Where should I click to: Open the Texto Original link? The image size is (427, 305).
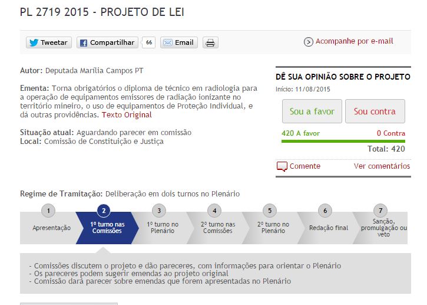click(127, 115)
